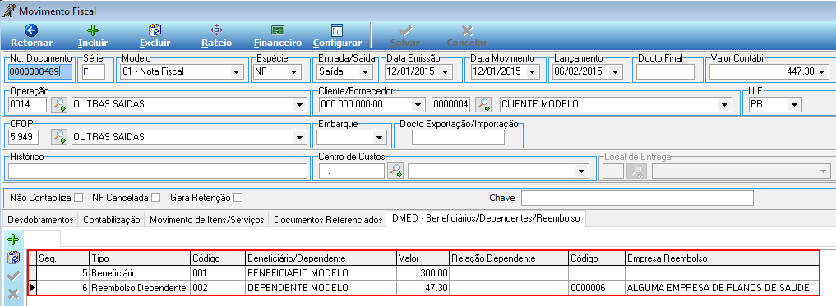Open the CFOP search lookup
Screen dimensions: 836x306
(59, 137)
